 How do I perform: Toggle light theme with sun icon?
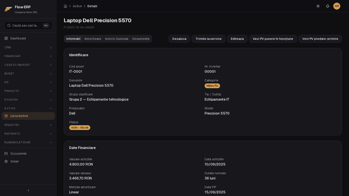pos(318,6)
